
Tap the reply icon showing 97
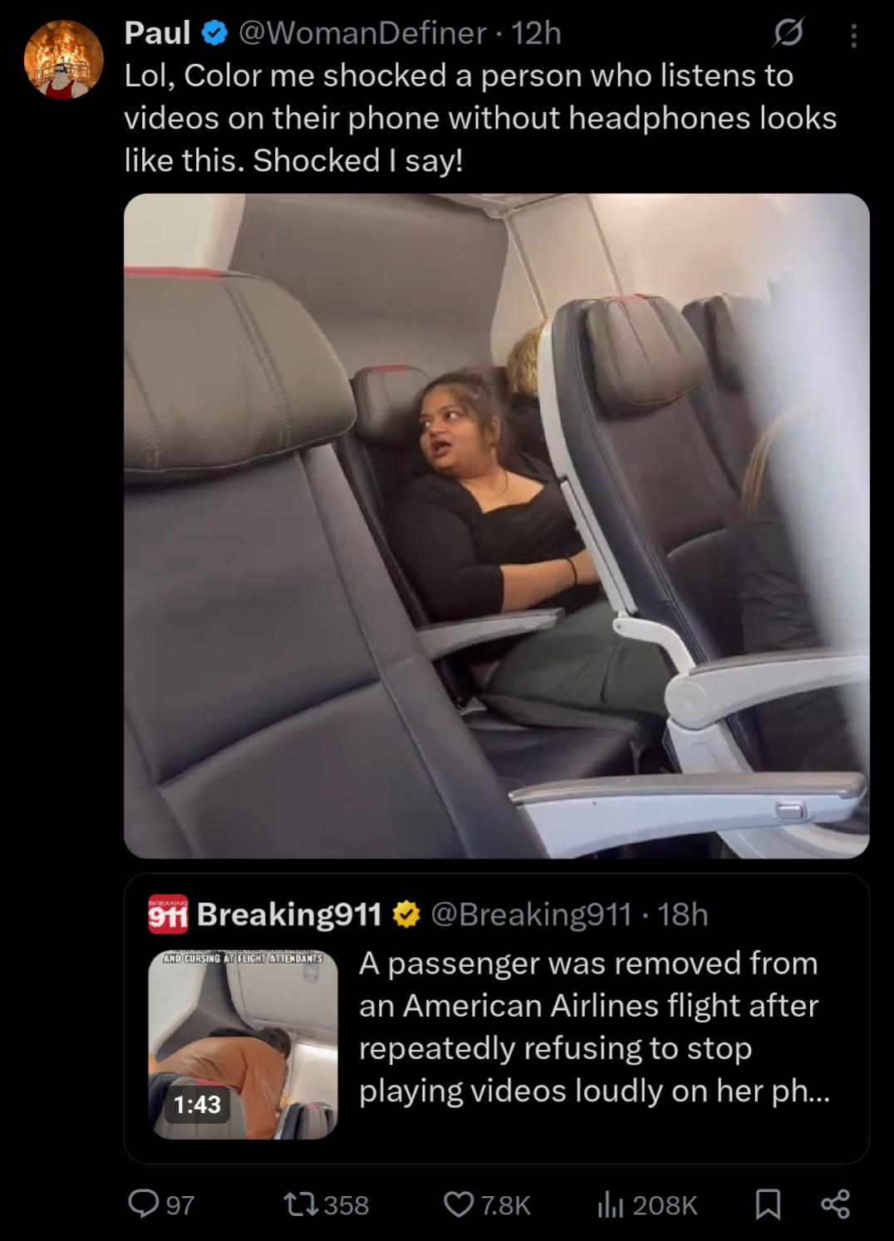pyautogui.click(x=161, y=1204)
